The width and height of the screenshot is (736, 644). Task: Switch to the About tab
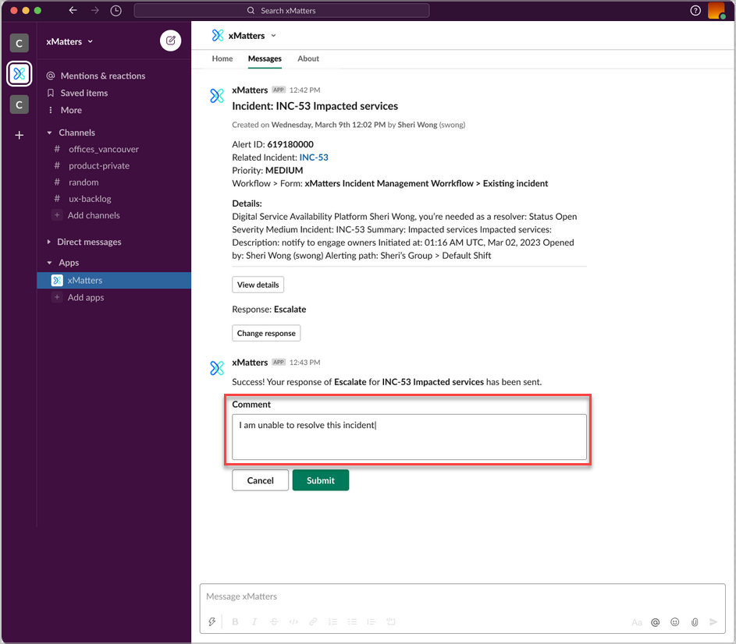(x=308, y=58)
